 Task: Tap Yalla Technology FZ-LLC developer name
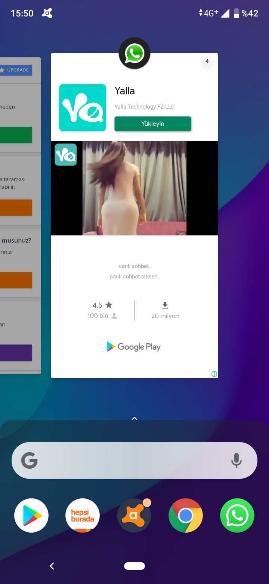pos(145,107)
